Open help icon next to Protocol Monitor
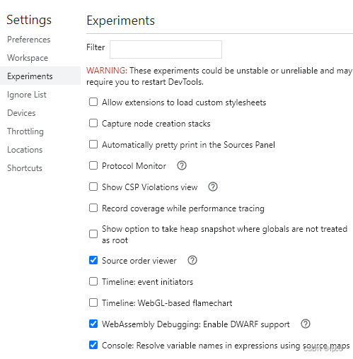The height and width of the screenshot is (359, 353). (x=182, y=165)
